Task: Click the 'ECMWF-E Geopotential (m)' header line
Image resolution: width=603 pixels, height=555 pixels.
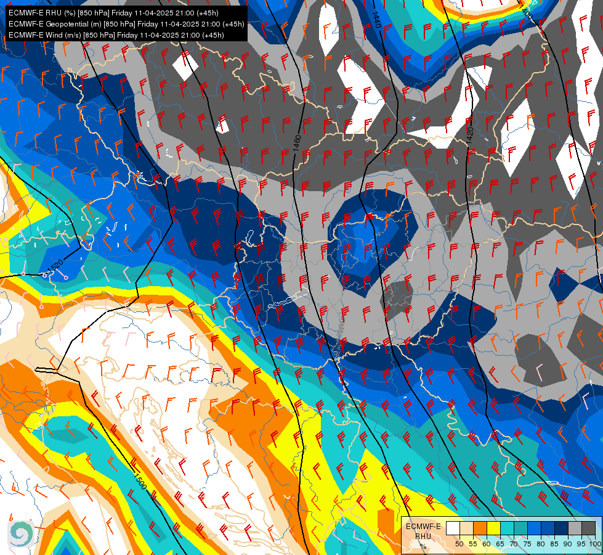Action: tap(126, 24)
